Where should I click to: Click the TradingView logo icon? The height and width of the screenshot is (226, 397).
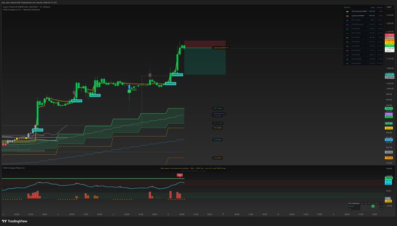coord(4,221)
